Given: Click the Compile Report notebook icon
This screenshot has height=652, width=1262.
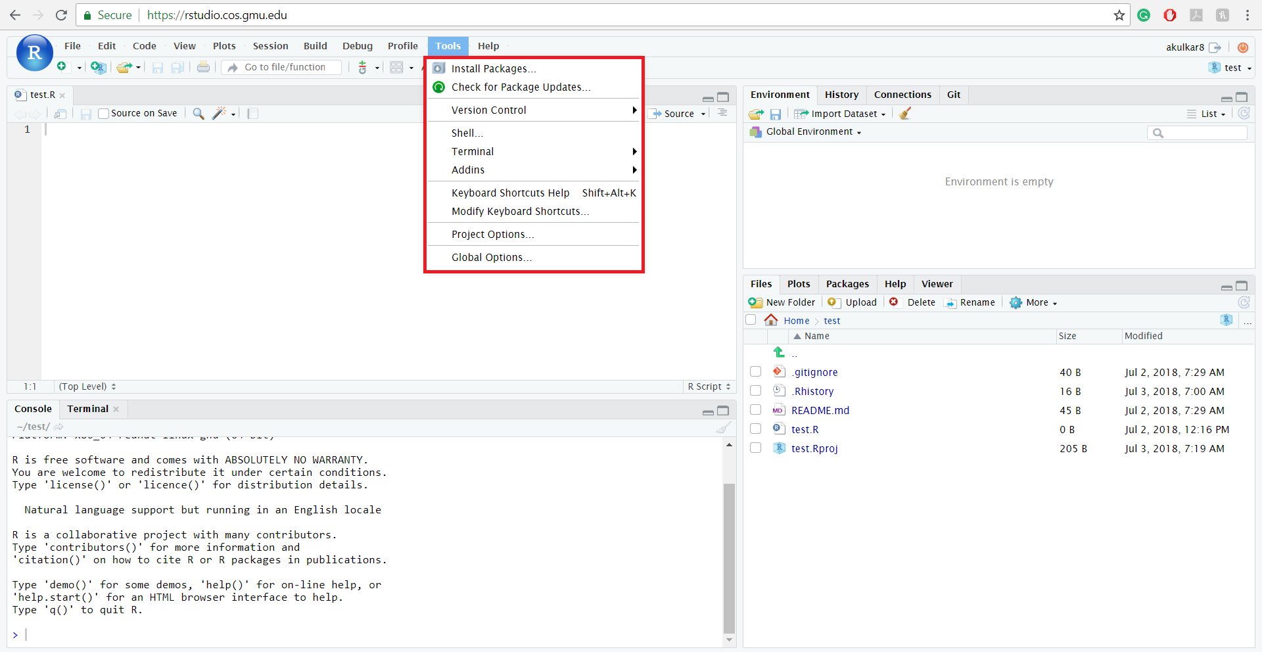Looking at the screenshot, I should (x=252, y=114).
